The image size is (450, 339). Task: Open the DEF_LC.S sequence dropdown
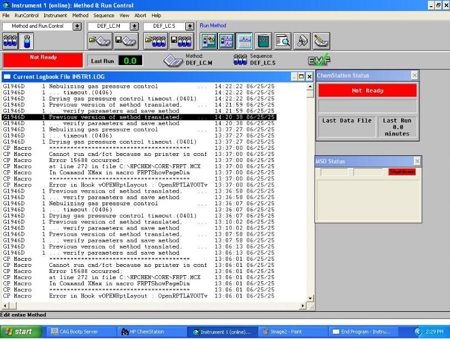tap(190, 26)
